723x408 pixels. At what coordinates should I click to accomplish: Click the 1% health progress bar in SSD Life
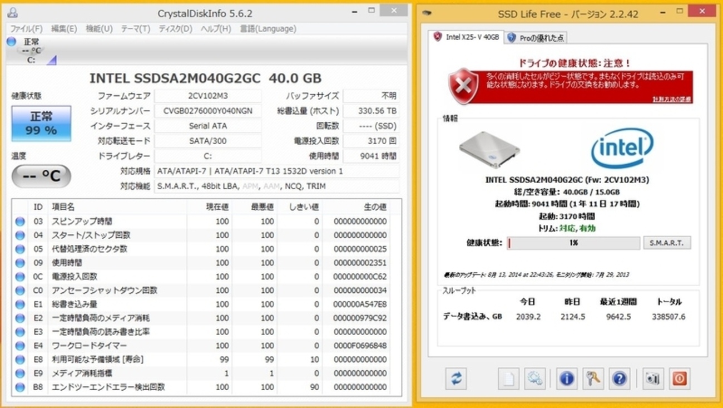[x=573, y=243]
